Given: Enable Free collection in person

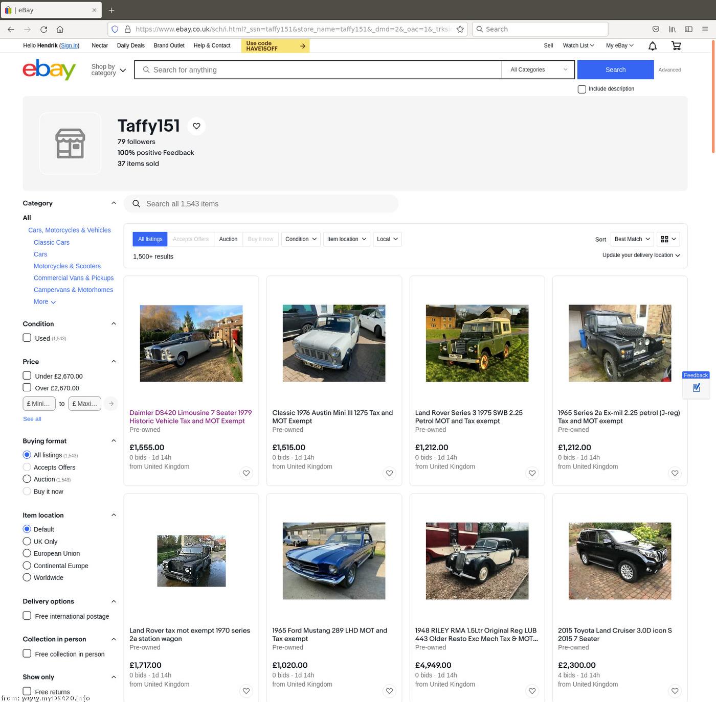Looking at the screenshot, I should (27, 653).
